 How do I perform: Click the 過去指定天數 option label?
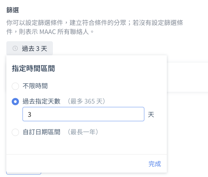point(41,101)
